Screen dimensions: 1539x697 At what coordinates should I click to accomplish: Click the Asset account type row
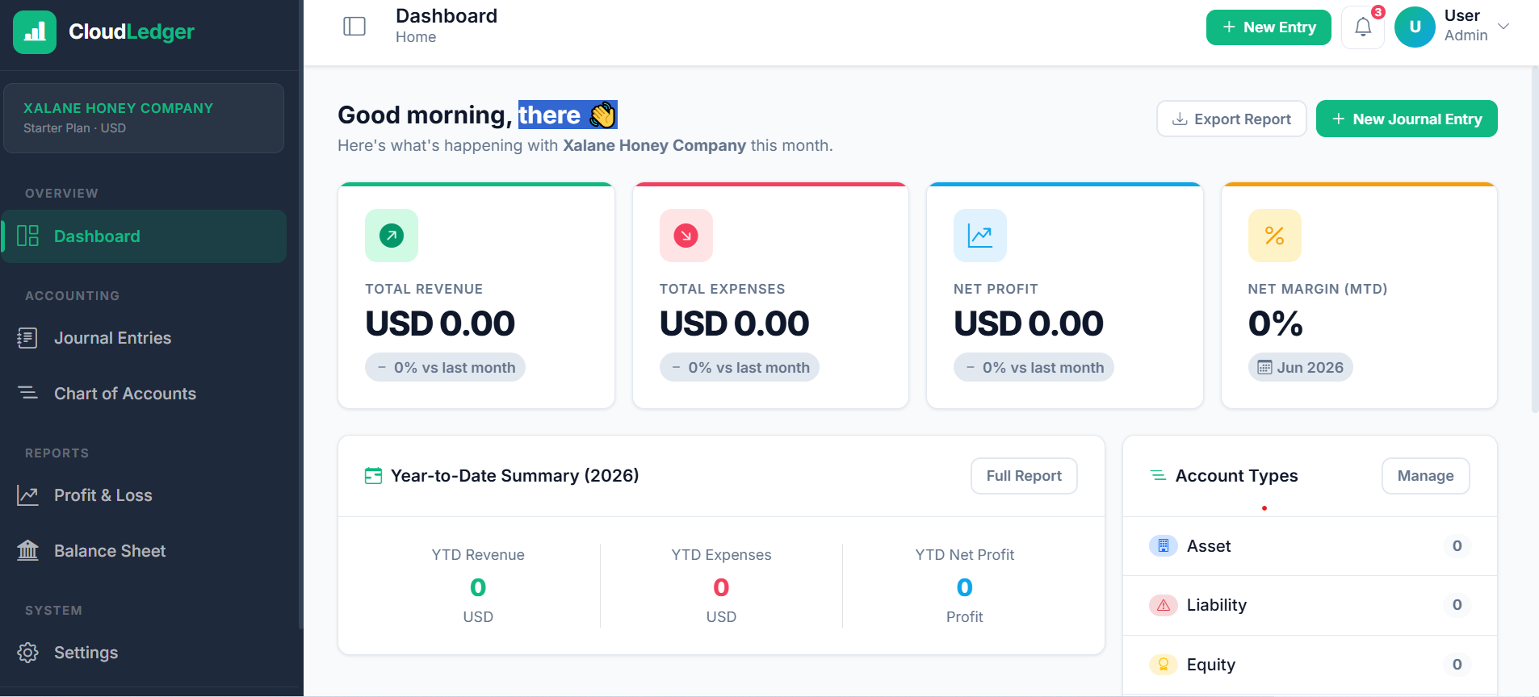tap(1310, 546)
